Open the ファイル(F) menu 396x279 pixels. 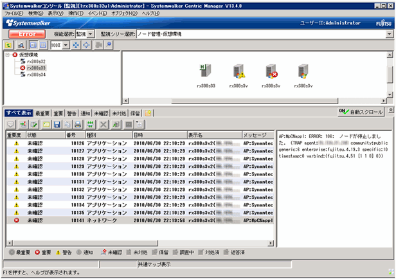14,13
